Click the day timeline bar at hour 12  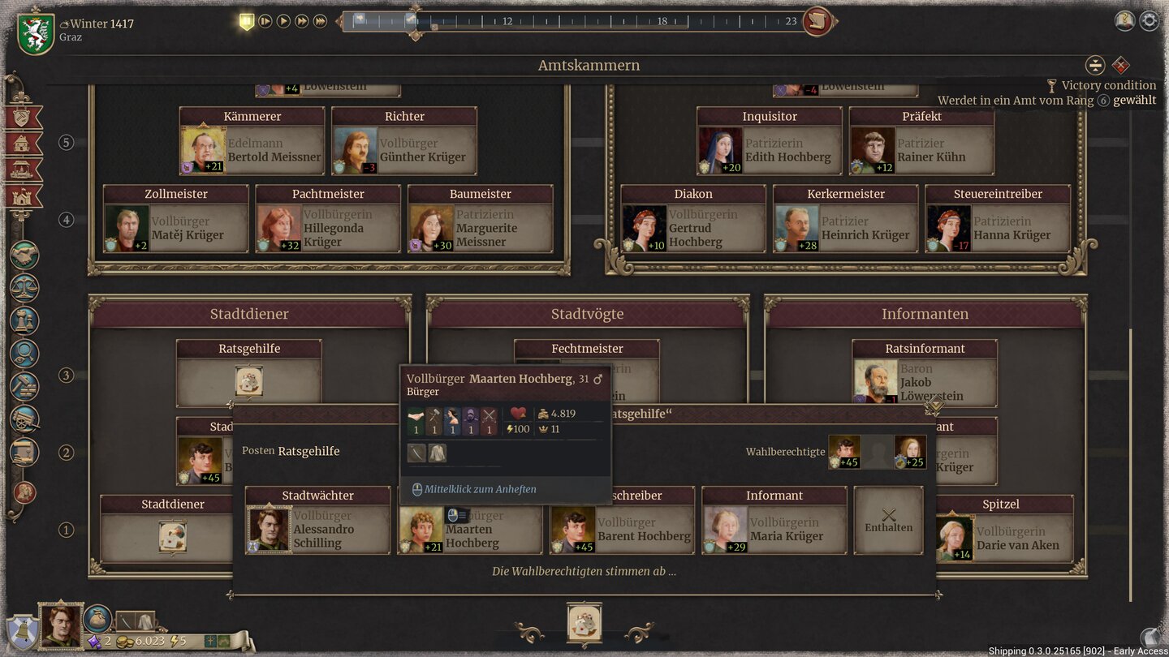tap(507, 21)
